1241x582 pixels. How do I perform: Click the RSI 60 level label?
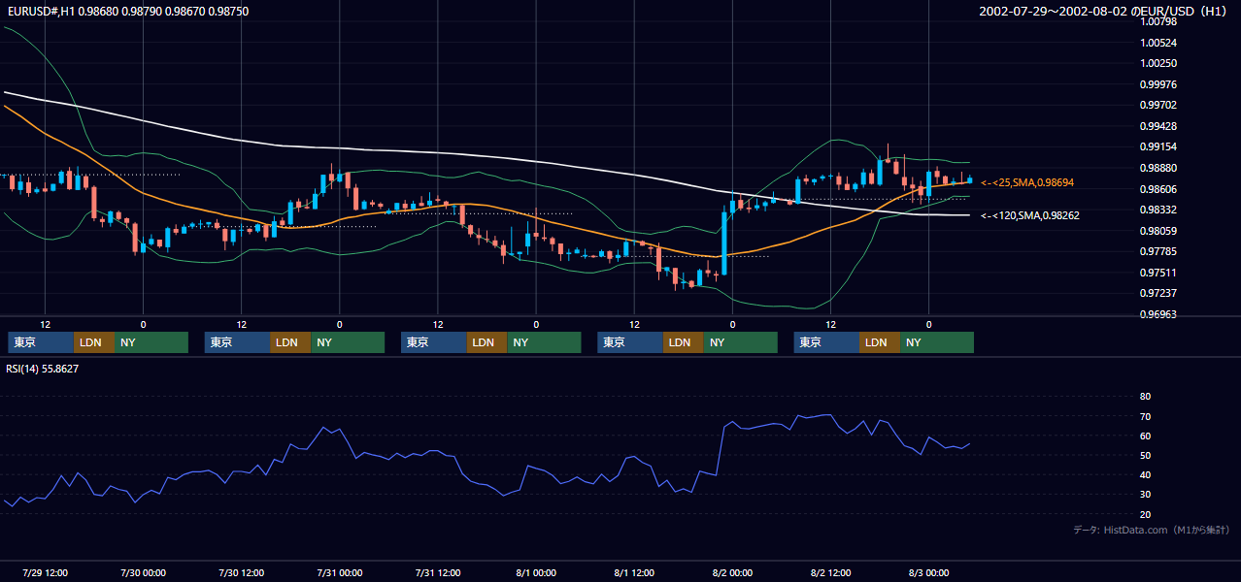click(1145, 436)
